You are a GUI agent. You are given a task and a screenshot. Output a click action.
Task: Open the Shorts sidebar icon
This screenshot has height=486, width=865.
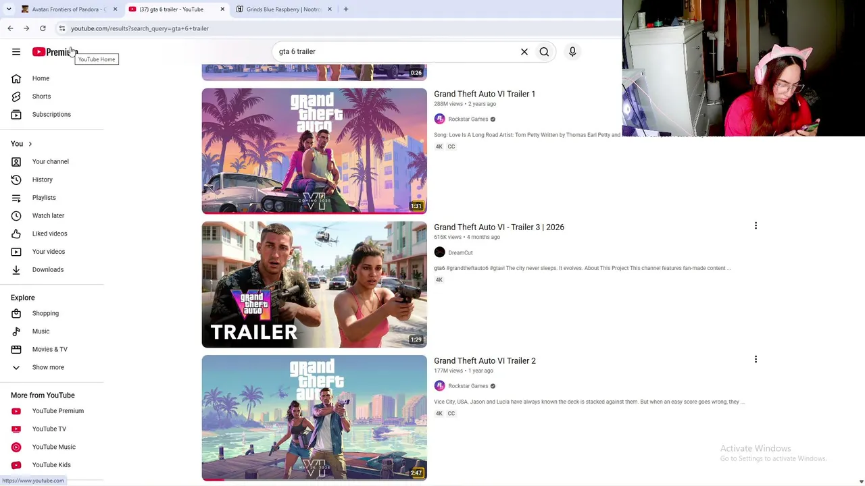coord(16,97)
